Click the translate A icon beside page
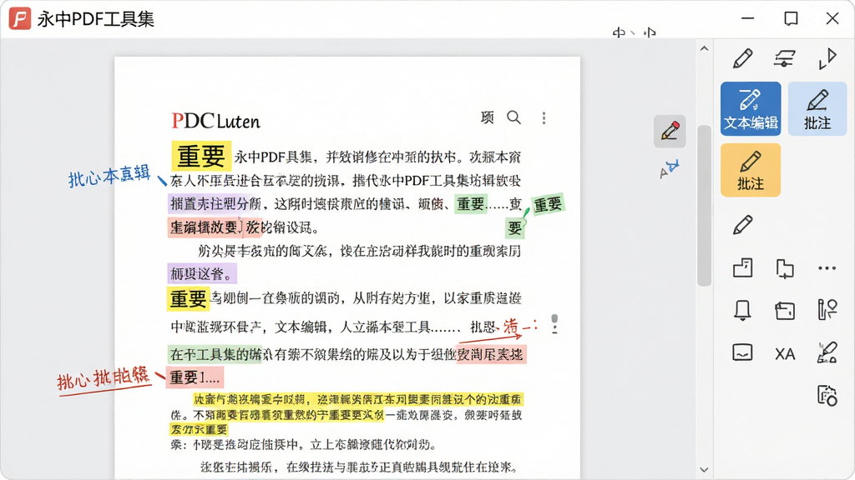This screenshot has height=480, width=855. (x=669, y=169)
